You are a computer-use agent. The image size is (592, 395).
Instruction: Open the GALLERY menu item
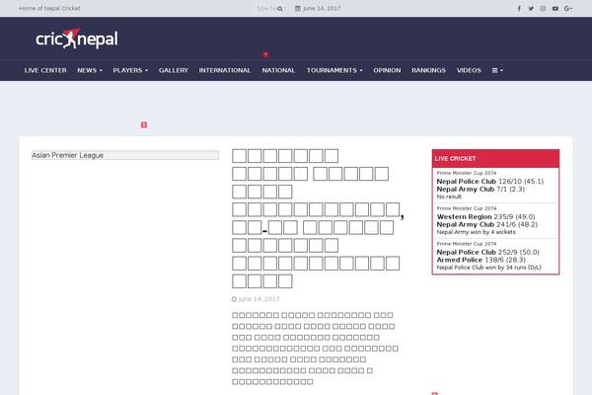coord(174,70)
